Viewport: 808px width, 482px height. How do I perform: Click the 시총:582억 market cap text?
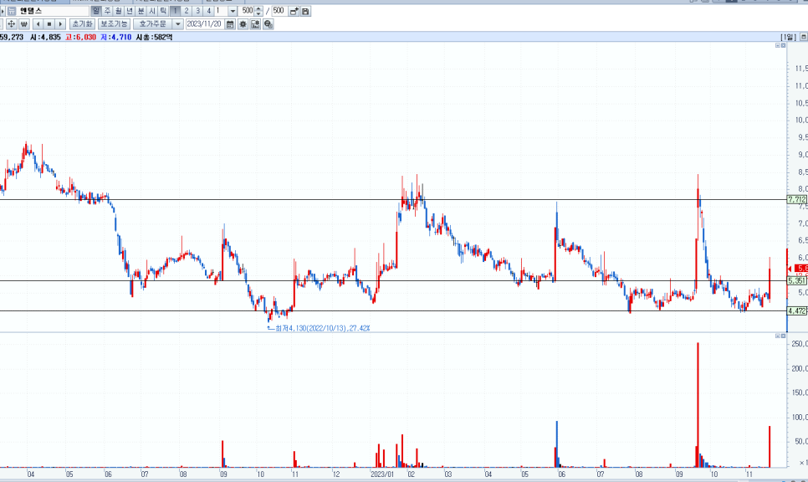point(154,37)
